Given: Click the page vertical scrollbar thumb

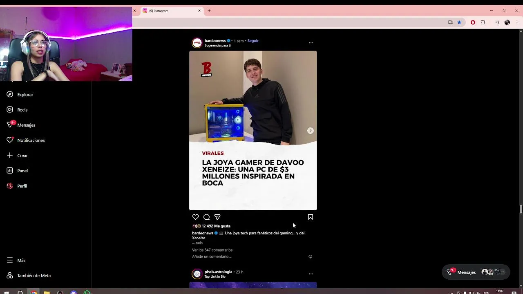Looking at the screenshot, I should pyautogui.click(x=521, y=209).
